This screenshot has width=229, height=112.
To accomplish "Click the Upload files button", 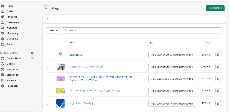I will pos(215,8).
